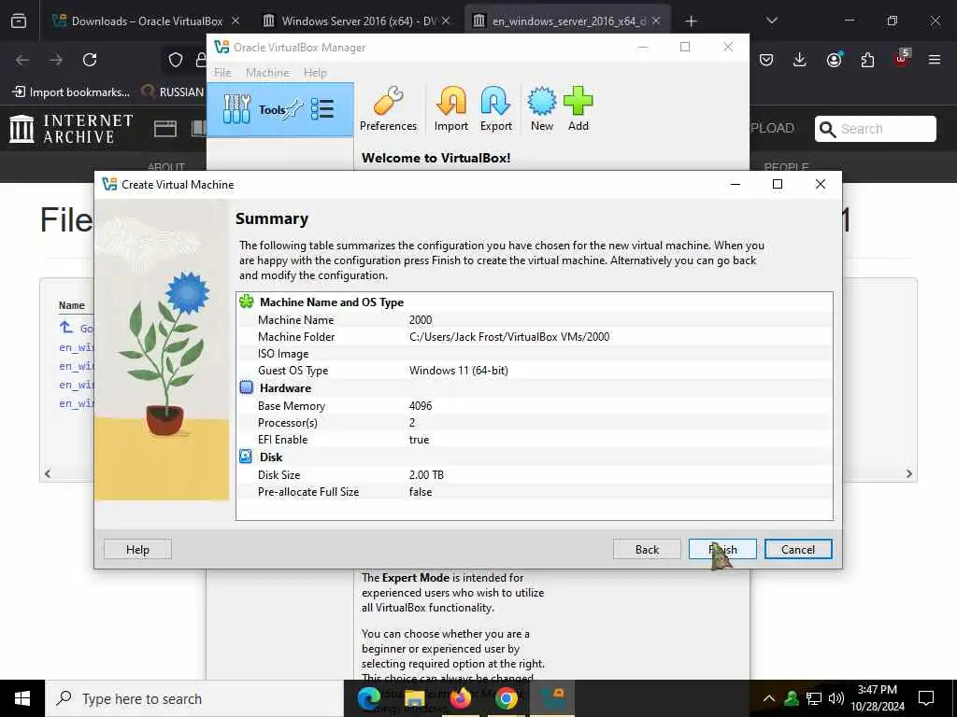This screenshot has height=717, width=957.
Task: Switch to en_windows_server_2016_x64 browser tab
Action: click(x=567, y=21)
